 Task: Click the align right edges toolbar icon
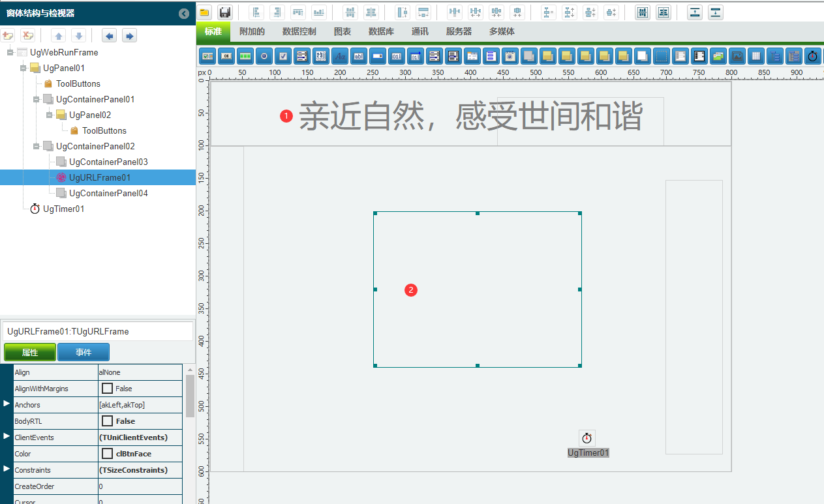click(277, 12)
